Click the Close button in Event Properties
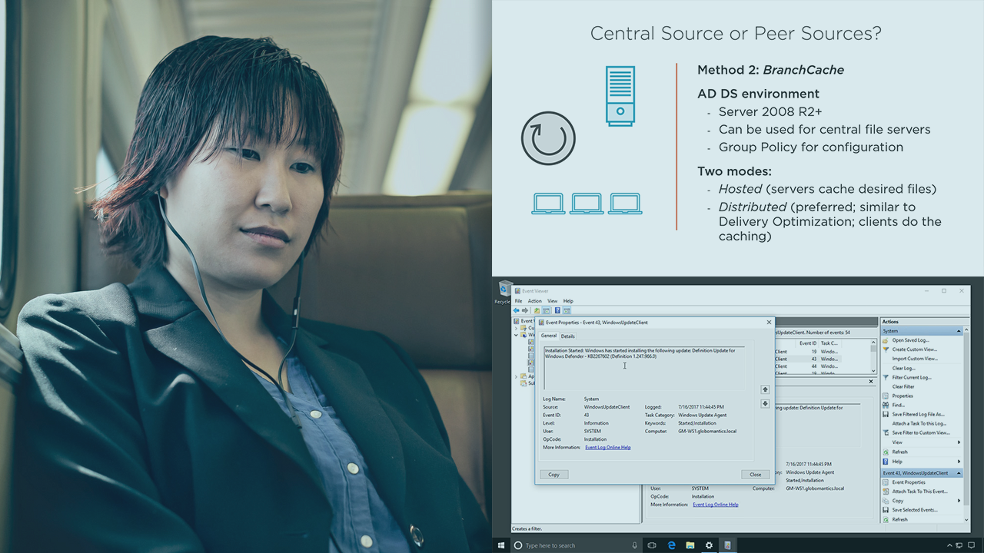 point(755,475)
